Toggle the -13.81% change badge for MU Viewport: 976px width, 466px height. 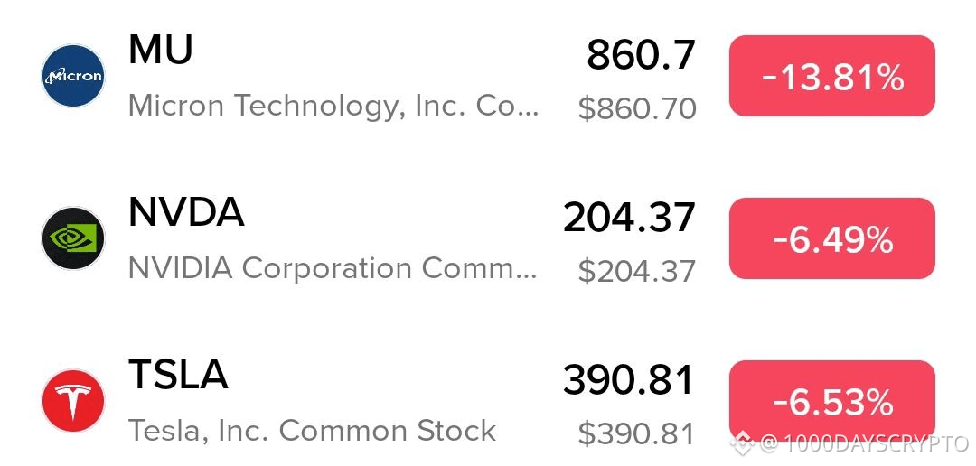(832, 76)
